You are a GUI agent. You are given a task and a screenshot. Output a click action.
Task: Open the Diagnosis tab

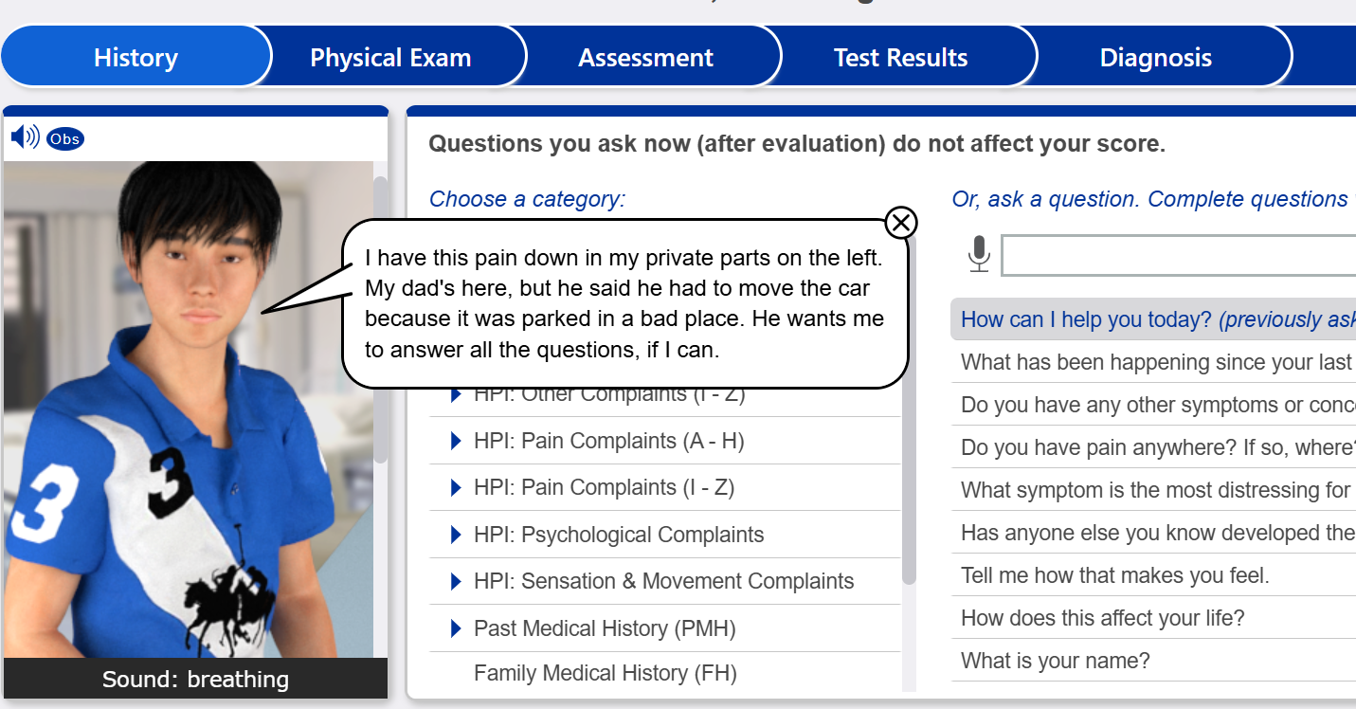[1155, 58]
